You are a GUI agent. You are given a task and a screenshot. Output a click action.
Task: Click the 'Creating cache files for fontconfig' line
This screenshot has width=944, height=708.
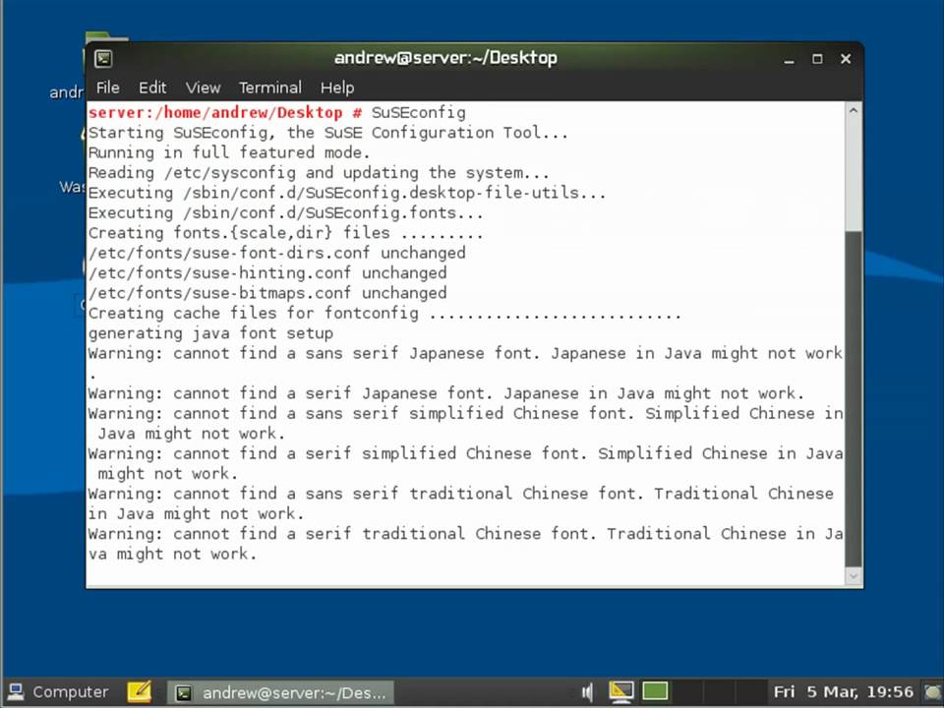pos(384,313)
